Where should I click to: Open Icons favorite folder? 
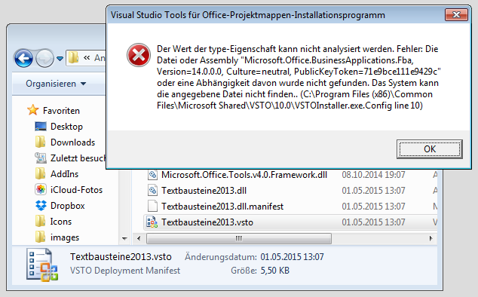tap(60, 222)
